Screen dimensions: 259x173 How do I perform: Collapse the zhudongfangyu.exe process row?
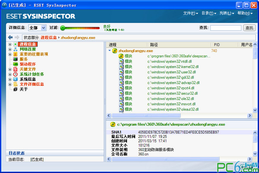[110, 50]
